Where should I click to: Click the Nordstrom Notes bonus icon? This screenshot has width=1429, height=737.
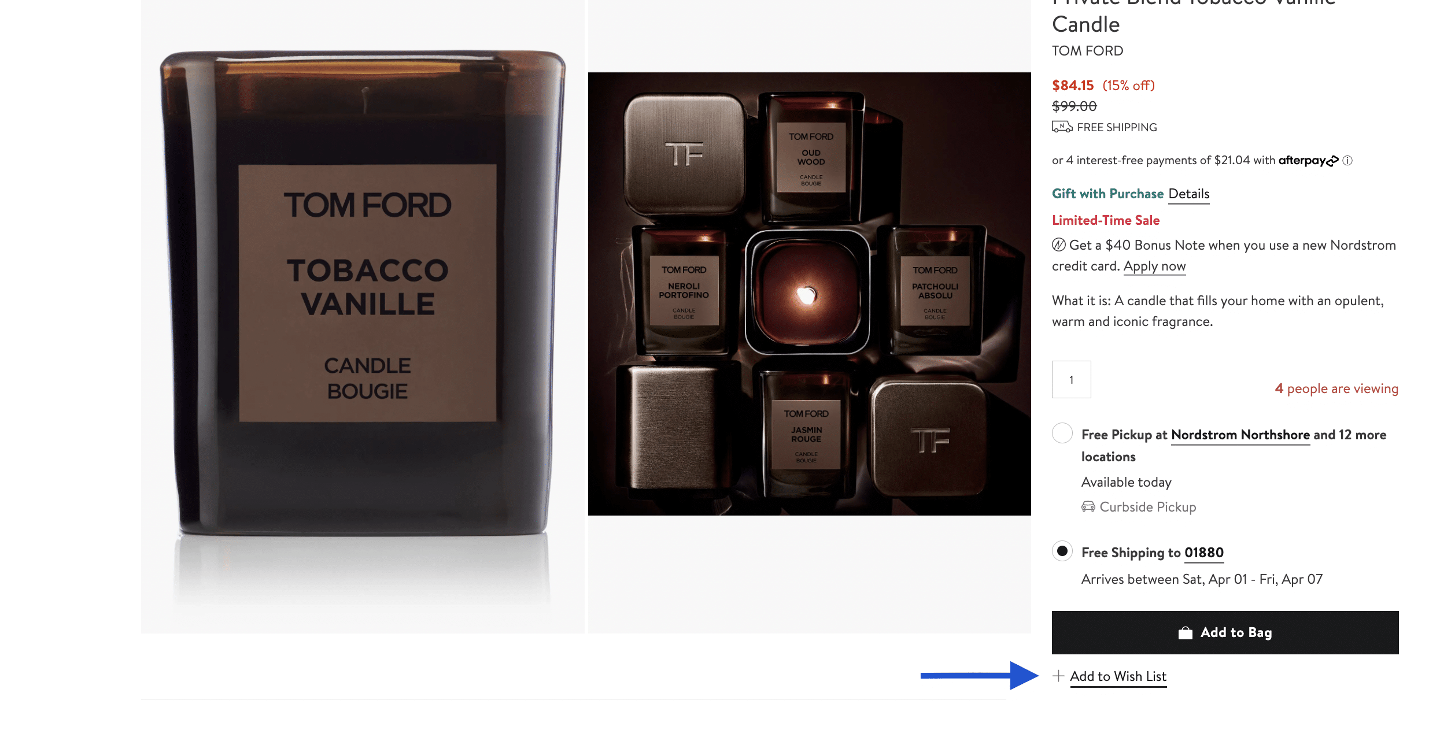pyautogui.click(x=1058, y=245)
